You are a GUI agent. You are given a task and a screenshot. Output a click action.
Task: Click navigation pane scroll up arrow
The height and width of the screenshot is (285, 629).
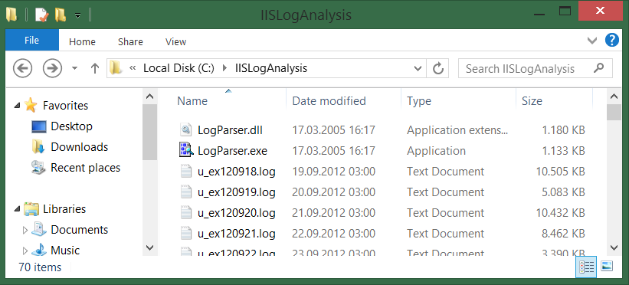tap(150, 97)
